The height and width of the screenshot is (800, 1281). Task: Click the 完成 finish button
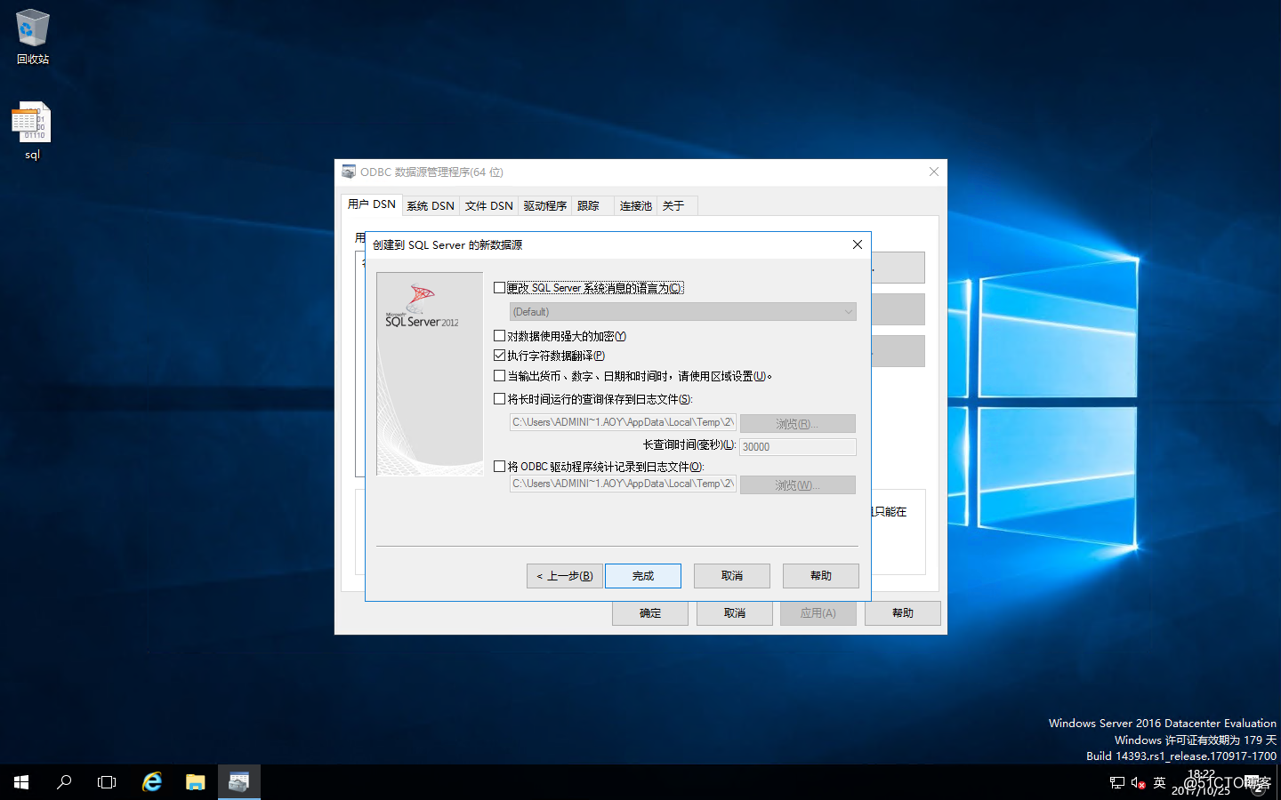[x=643, y=576]
